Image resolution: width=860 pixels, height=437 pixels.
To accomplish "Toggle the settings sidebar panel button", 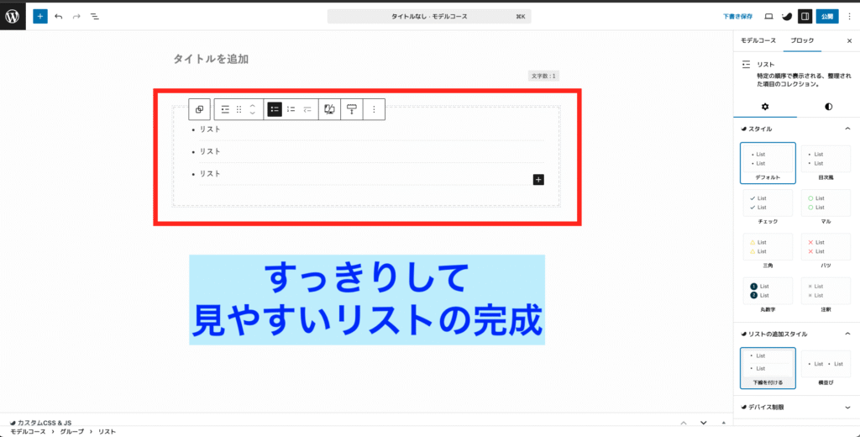I will pos(805,16).
